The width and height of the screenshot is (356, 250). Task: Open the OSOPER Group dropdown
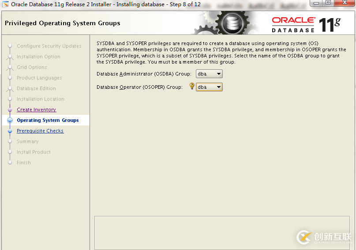(209, 87)
